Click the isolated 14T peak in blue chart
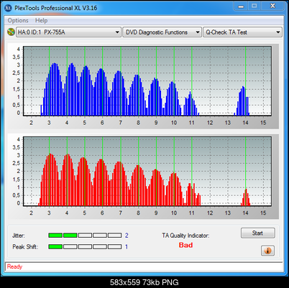This screenshot has height=288, width=289. point(242,101)
